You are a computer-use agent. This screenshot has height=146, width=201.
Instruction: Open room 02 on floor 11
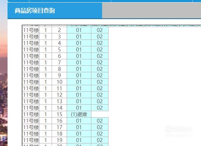[x=100, y=88]
